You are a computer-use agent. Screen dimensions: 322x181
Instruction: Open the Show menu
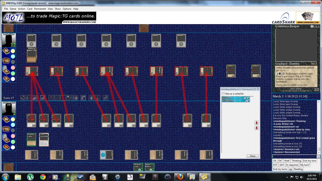click(58, 9)
